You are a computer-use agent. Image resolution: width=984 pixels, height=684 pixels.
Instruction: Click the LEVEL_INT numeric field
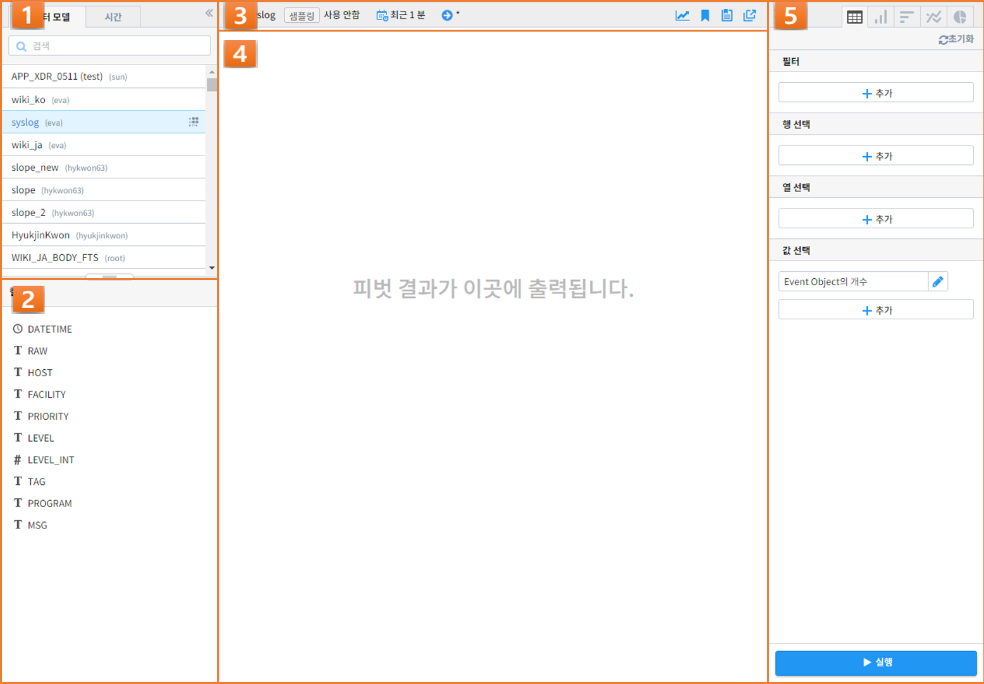pos(44,460)
